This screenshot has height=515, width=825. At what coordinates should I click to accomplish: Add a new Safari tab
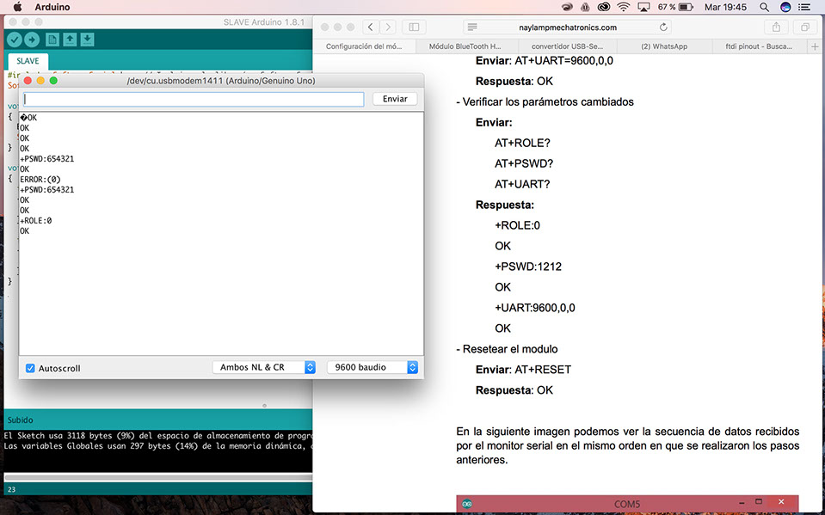point(815,46)
